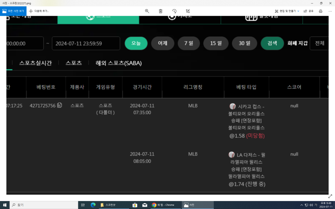The width and height of the screenshot is (335, 209).
Task: Click 다음에 추가 button
Action: click(x=39, y=11)
